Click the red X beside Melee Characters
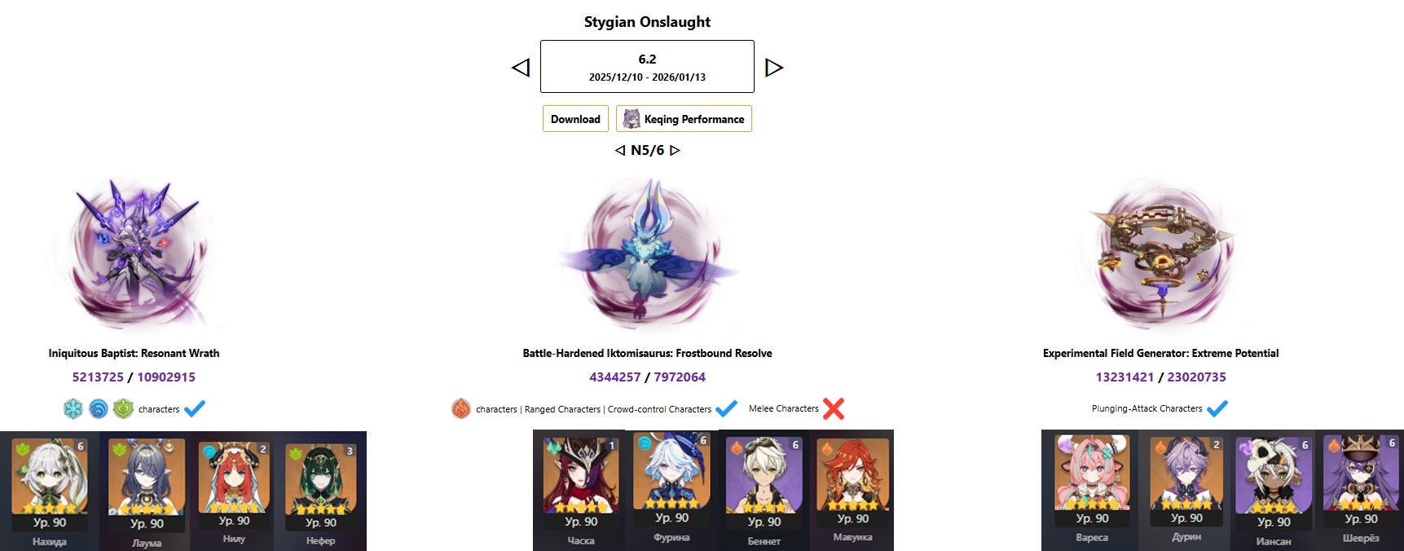Screen dimensions: 1404x551 point(834,408)
